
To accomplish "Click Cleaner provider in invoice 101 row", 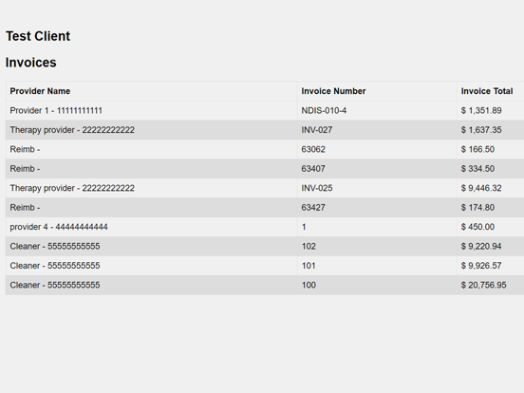I will 55,266.
